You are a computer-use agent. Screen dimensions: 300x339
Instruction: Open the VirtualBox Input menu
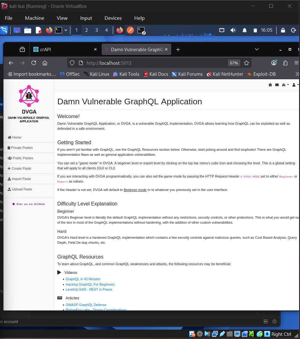pyautogui.click(x=86, y=18)
